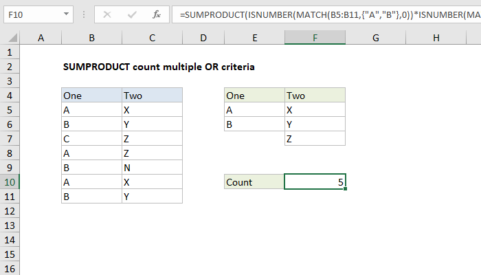Select cell C4 'Two' header
481x275 pixels.
[x=152, y=96]
